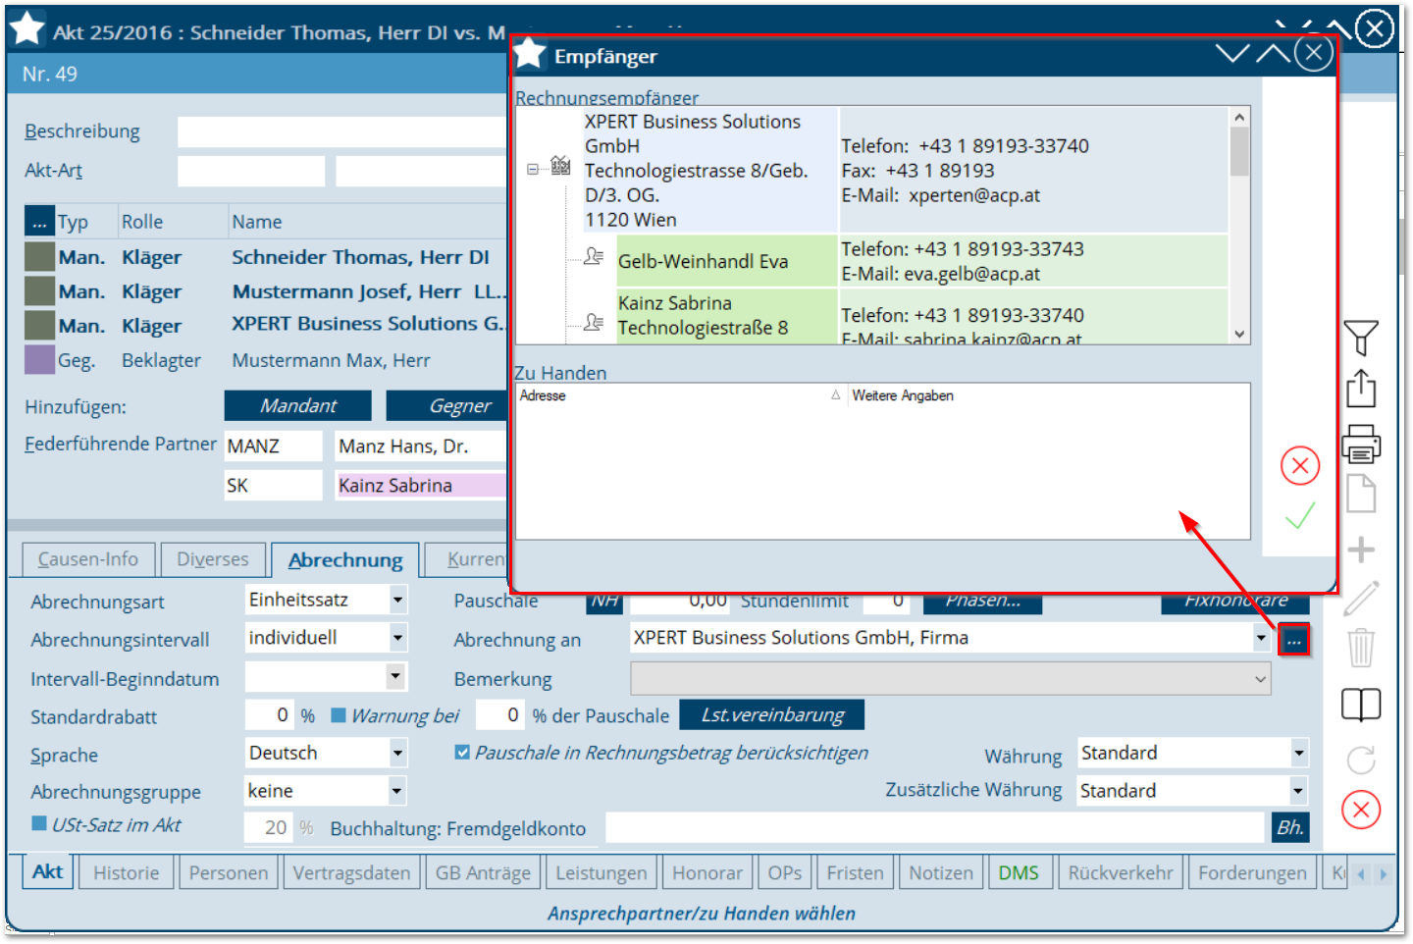Open the Abrechnungsart dropdown
Screen dimensions: 1413x944
click(397, 600)
